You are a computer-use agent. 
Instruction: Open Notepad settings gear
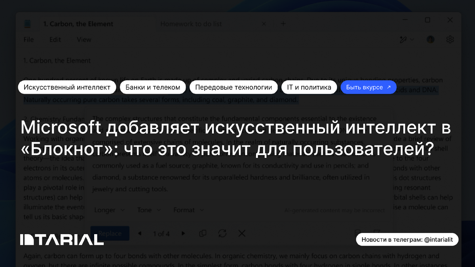(x=450, y=40)
